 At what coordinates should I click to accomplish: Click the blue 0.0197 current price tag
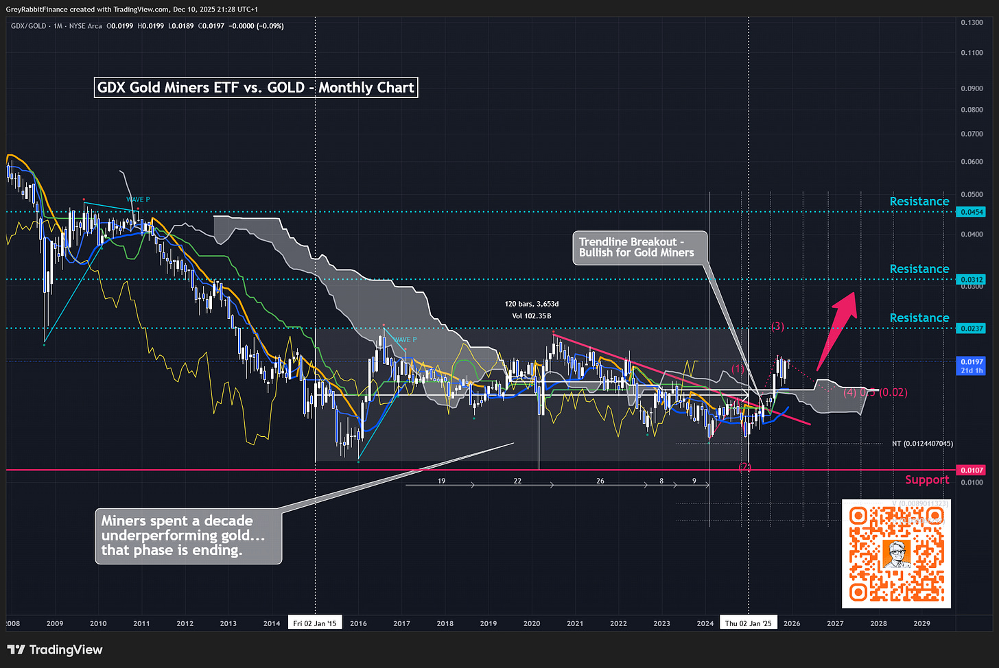(x=972, y=366)
